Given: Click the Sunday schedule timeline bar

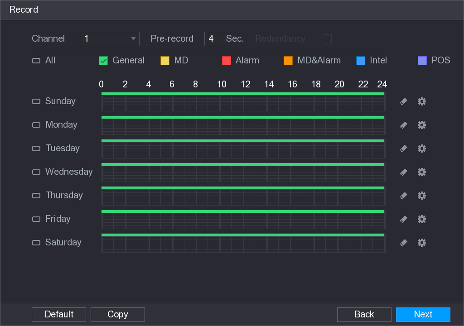Looking at the screenshot, I should [x=243, y=102].
